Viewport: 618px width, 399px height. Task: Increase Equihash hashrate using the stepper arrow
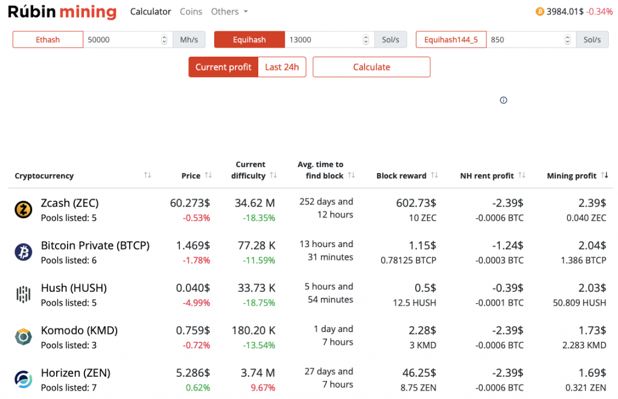[365, 37]
